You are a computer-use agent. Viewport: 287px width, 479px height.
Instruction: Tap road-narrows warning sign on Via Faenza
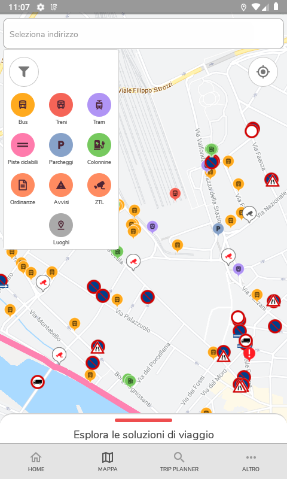tap(271, 180)
